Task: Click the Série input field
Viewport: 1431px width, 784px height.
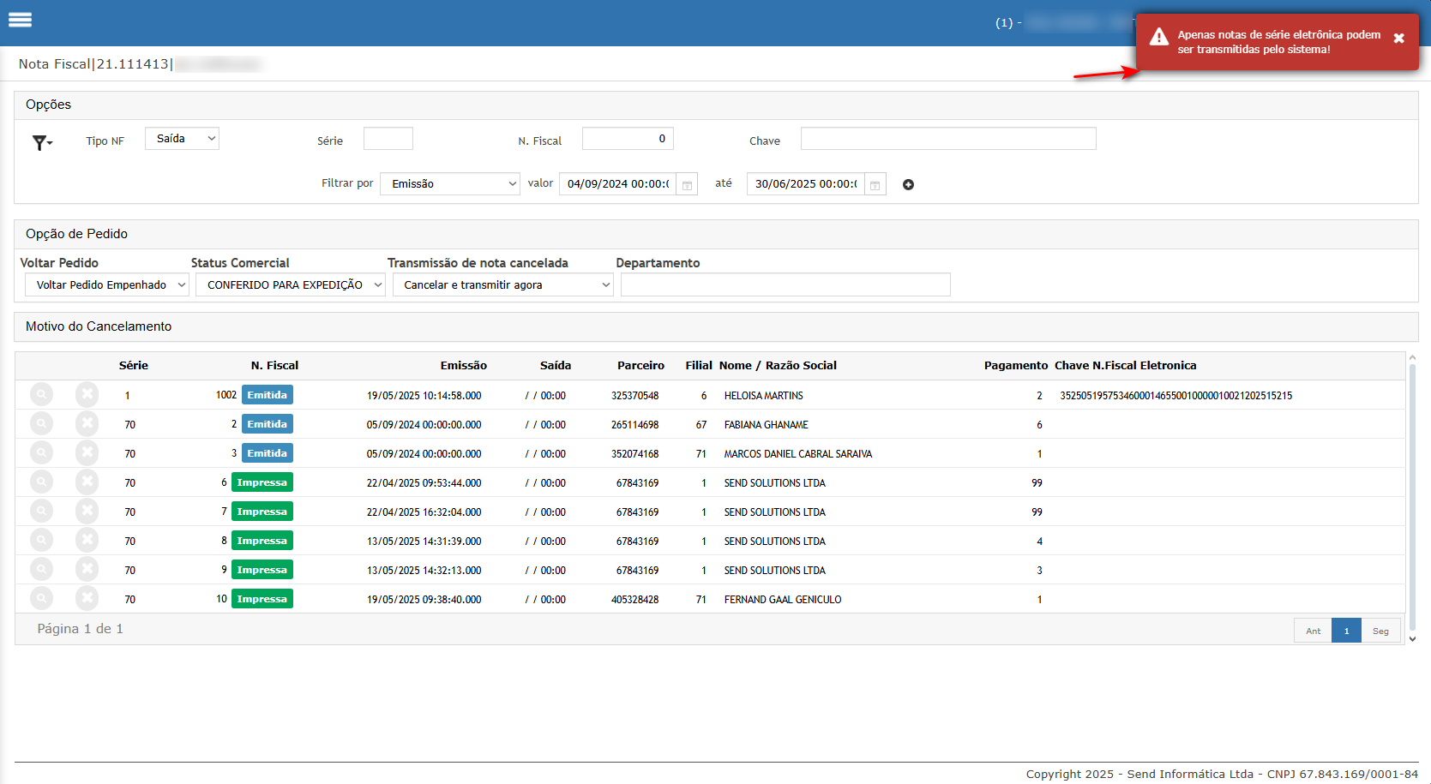Action: (388, 139)
